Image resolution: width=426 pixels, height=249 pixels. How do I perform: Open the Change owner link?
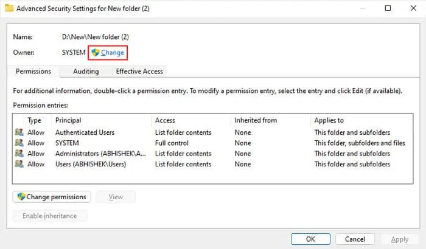click(x=113, y=53)
